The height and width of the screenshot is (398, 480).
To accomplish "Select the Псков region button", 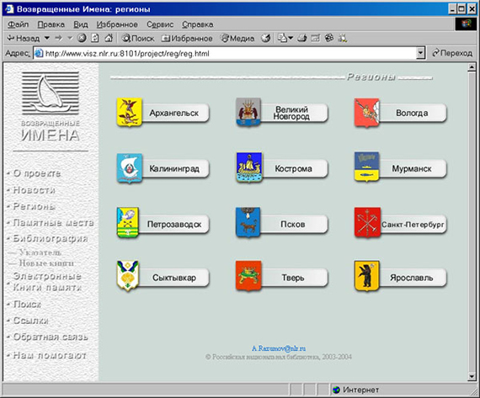I will pos(294,224).
